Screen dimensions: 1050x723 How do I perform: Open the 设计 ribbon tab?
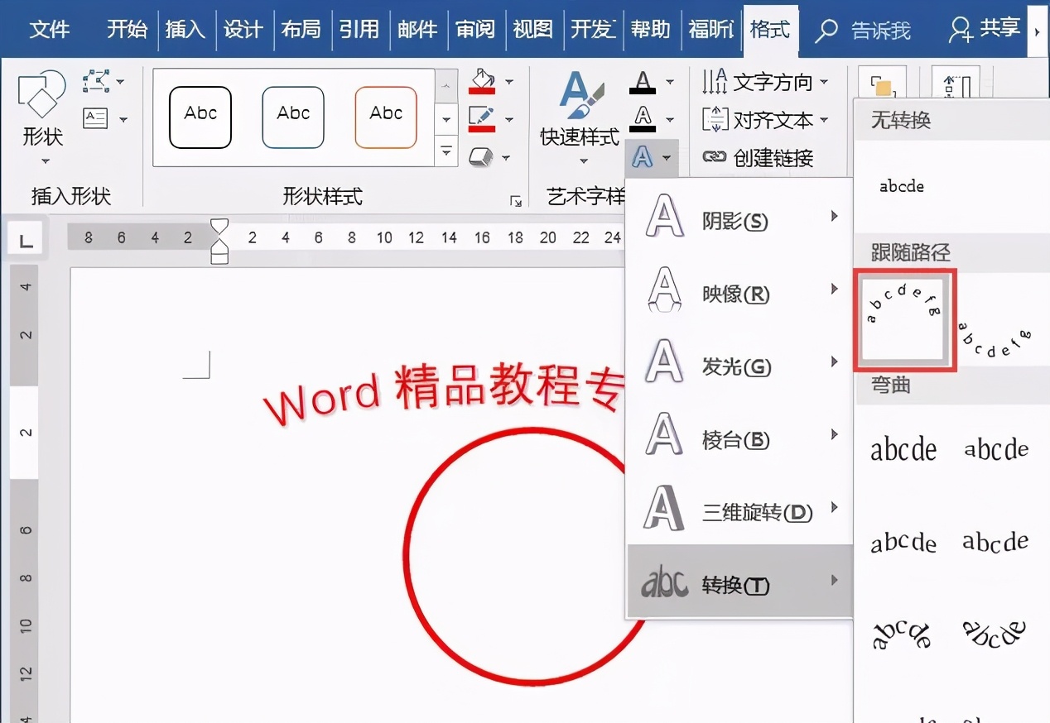(243, 31)
